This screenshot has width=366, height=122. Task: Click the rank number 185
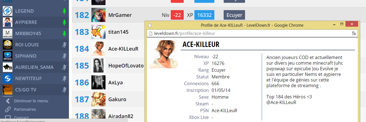82,66
